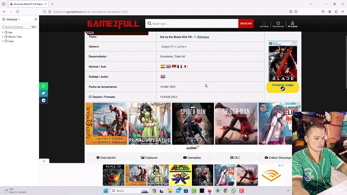This screenshot has height=195, width=347.
Task: Click the Comprar Juego button
Action: pyautogui.click(x=283, y=87)
